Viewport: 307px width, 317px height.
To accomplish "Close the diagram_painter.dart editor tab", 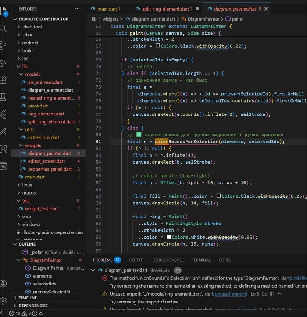I will coord(266,9).
